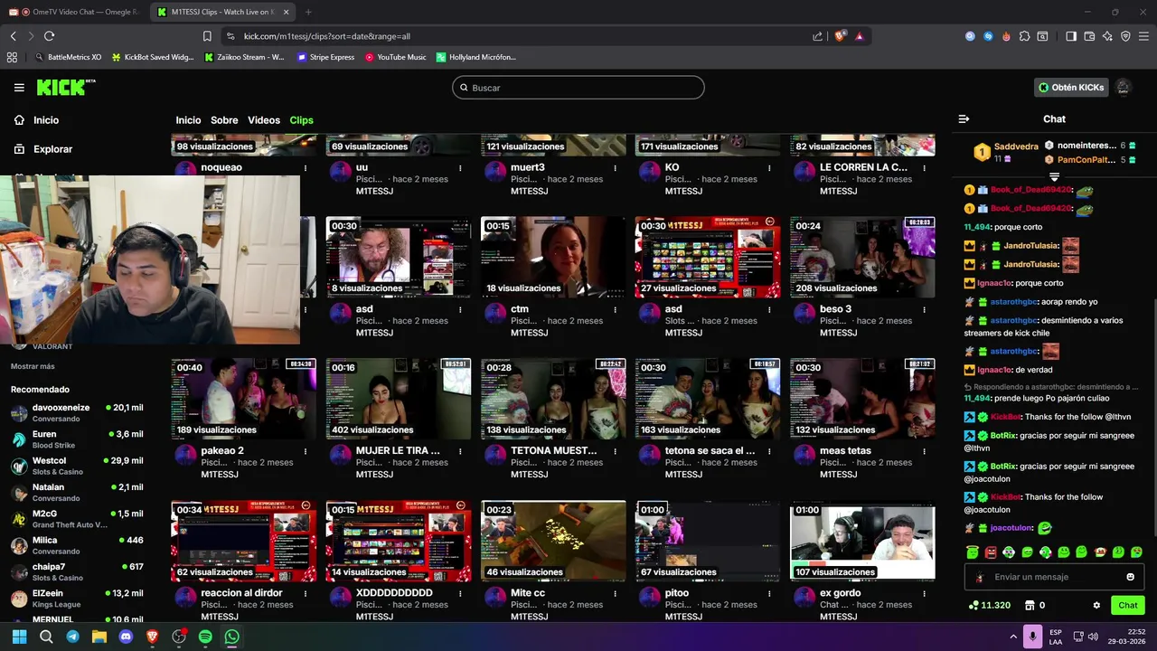Open the Kick hamburger sidebar menu
The height and width of the screenshot is (651, 1157).
tap(19, 88)
